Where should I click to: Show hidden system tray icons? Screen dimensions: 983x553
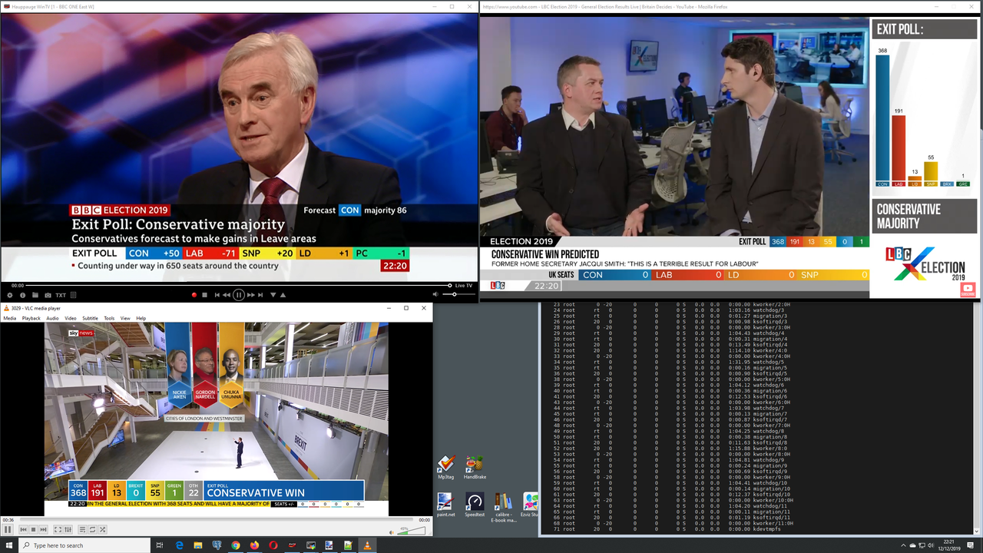click(903, 545)
